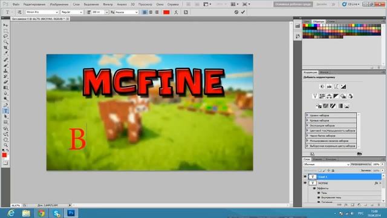Select the Crop tool

click(x=5, y=47)
